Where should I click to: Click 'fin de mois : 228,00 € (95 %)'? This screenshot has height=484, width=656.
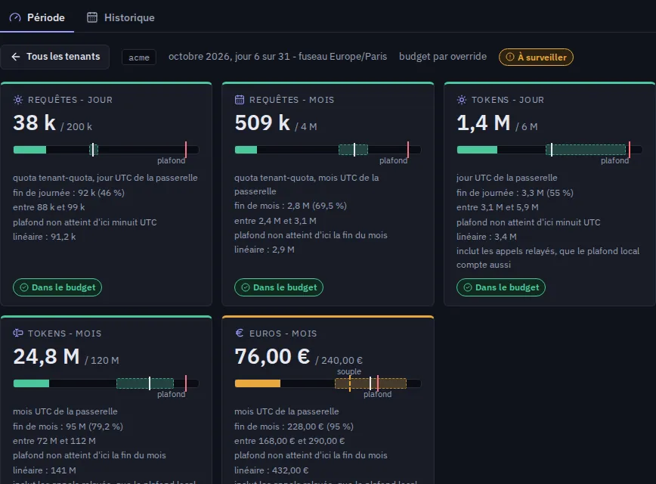coord(294,427)
